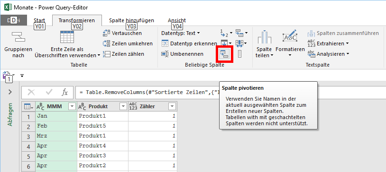Image resolution: width=386 pixels, height=172 pixels.
Task: Click the Extrahieren ABC 123 icon
Action: (x=311, y=43)
